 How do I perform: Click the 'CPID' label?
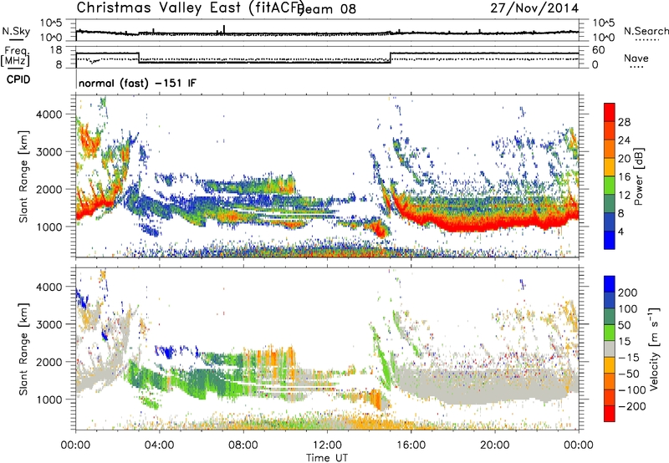coord(18,79)
